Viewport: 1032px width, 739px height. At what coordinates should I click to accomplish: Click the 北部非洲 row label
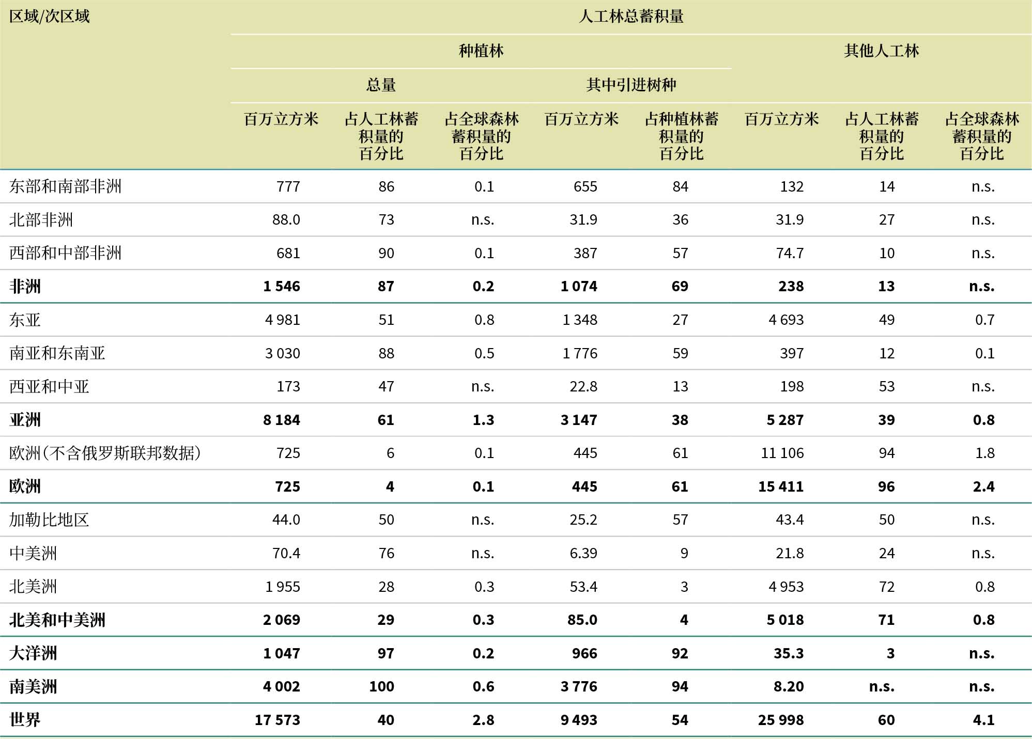click(x=41, y=220)
